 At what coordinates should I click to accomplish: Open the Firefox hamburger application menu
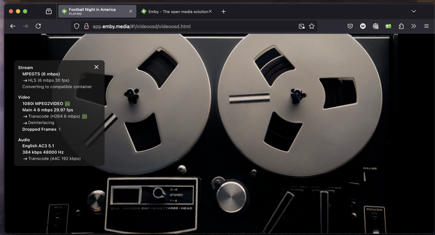(x=427, y=26)
